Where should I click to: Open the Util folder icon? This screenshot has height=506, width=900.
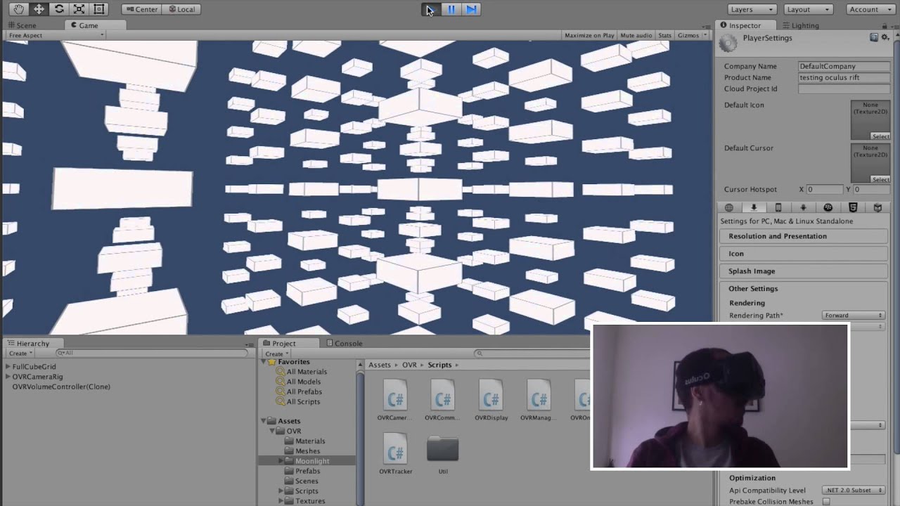pos(443,454)
